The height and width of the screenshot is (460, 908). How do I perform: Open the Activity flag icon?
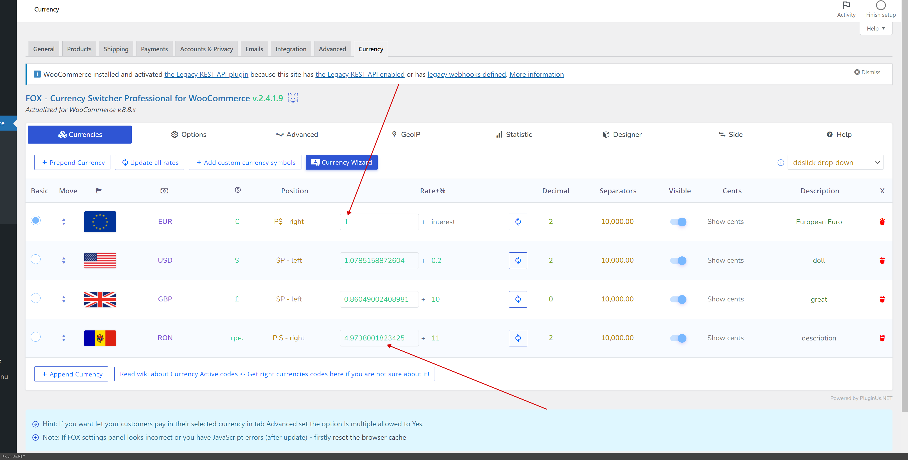pyautogui.click(x=846, y=5)
